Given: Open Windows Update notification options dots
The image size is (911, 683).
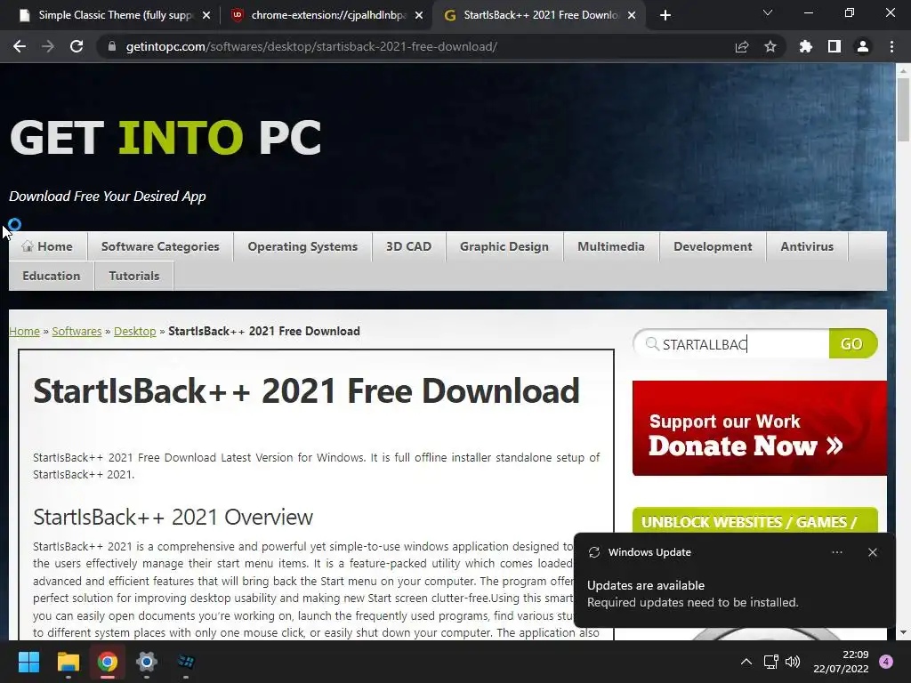Looking at the screenshot, I should (837, 552).
